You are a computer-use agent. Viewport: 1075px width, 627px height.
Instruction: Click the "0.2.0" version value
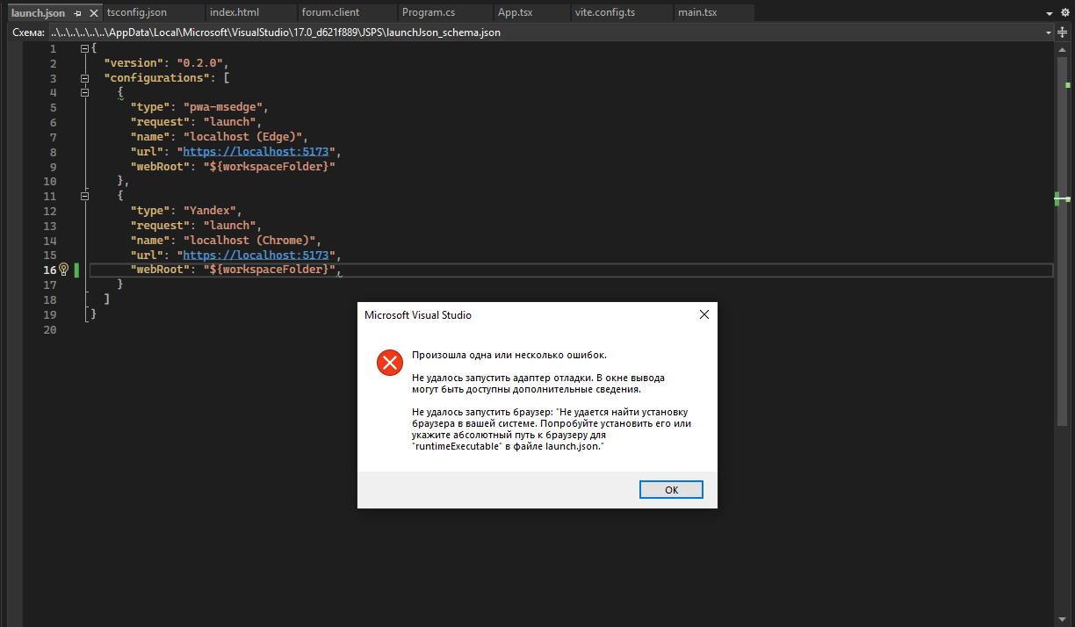tap(202, 63)
